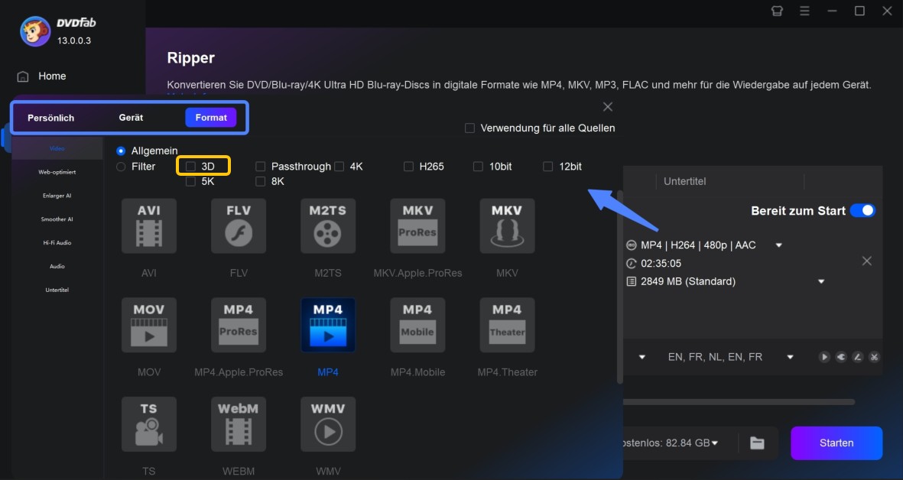The height and width of the screenshot is (480, 903).
Task: Check the 8K filter option
Action: coord(260,182)
